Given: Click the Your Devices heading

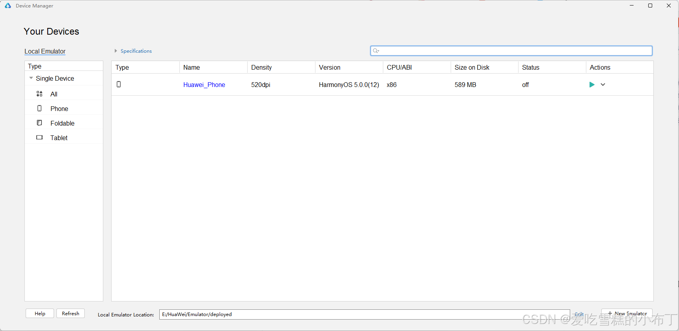Looking at the screenshot, I should pyautogui.click(x=51, y=31).
